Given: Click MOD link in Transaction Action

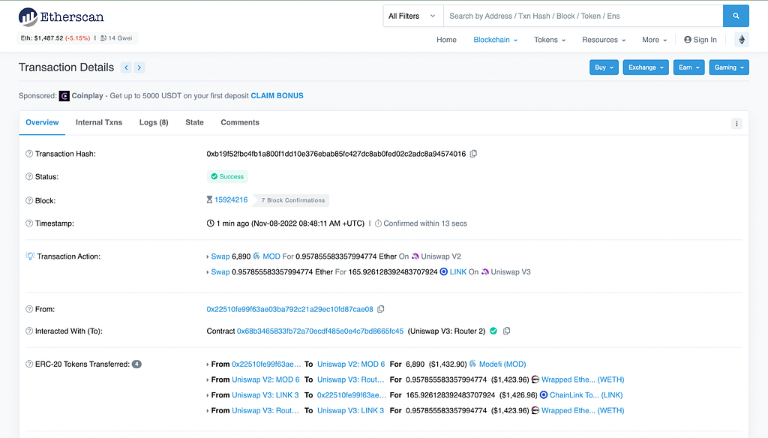Looking at the screenshot, I should pyautogui.click(x=271, y=256).
